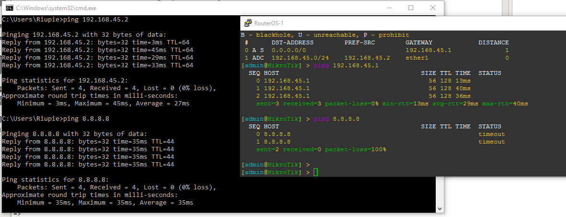The image size is (566, 217).
Task: Click PREF-SRC column header
Action: [x=360, y=42]
